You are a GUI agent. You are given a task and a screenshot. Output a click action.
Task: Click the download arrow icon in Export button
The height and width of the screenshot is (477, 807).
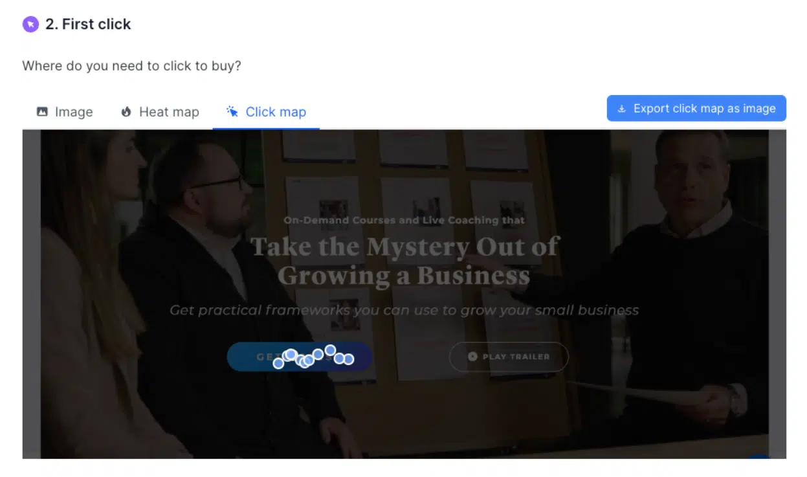(x=622, y=109)
